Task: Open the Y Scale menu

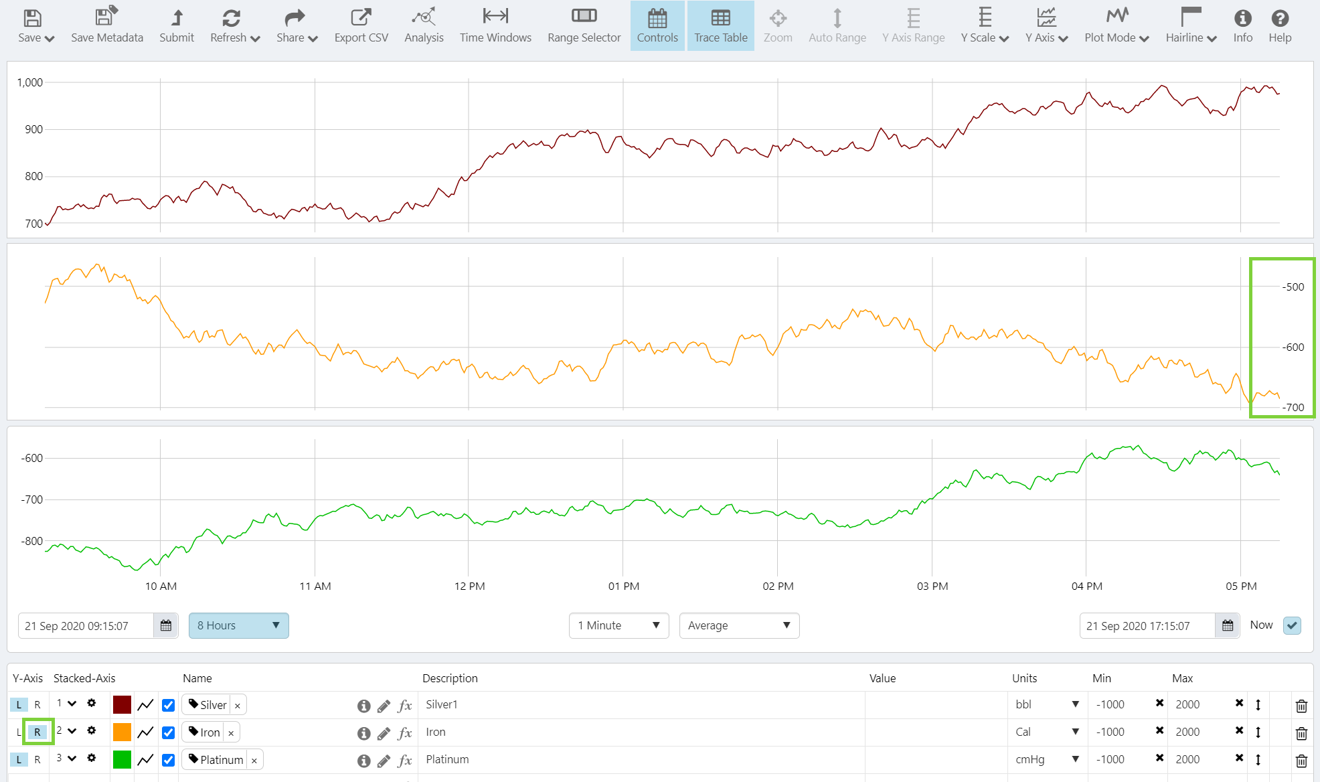Action: [985, 25]
